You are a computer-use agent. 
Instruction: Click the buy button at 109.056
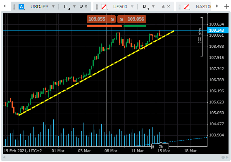pos(132,19)
